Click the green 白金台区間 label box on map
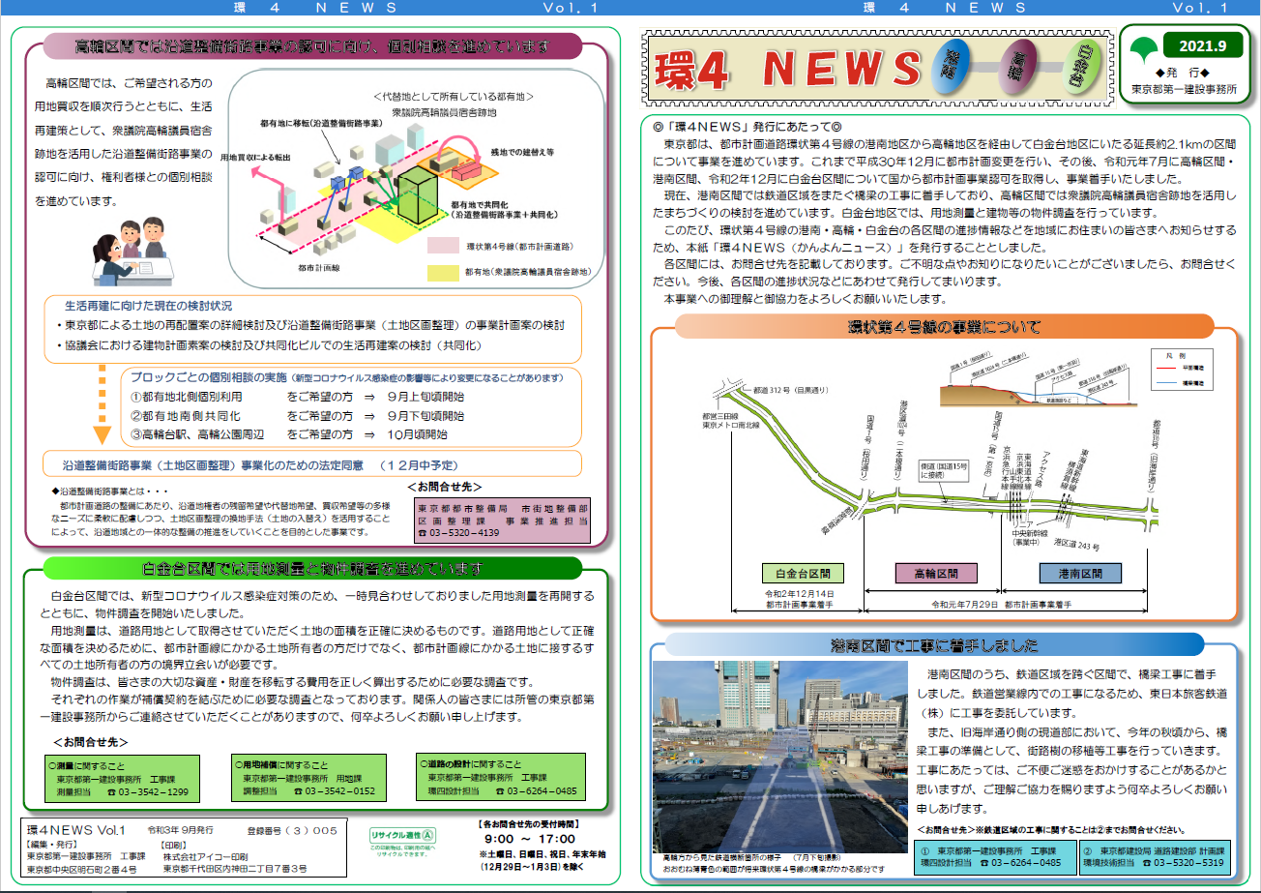The width and height of the screenshot is (1261, 893). click(802, 573)
